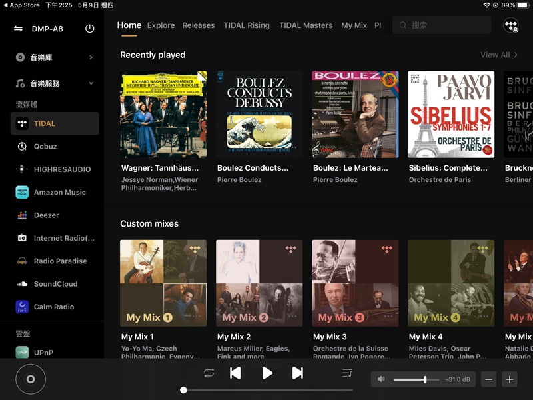
Task: Switch to the Home tab
Action: coord(129,25)
